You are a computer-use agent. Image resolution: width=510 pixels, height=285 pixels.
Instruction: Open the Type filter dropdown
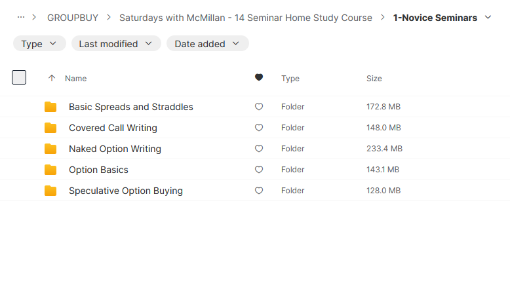coord(39,43)
